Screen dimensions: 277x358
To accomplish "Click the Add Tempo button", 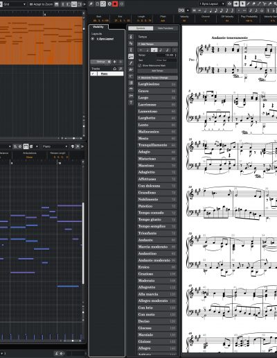I will coord(158,71).
